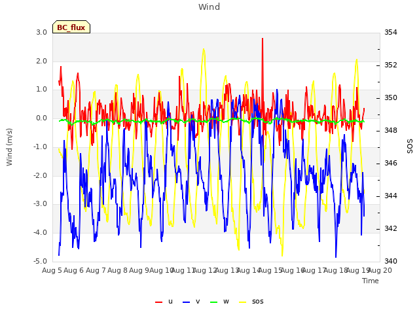
Task: Click the 'Aug 20' x-axis tick label
Action: coord(380,270)
